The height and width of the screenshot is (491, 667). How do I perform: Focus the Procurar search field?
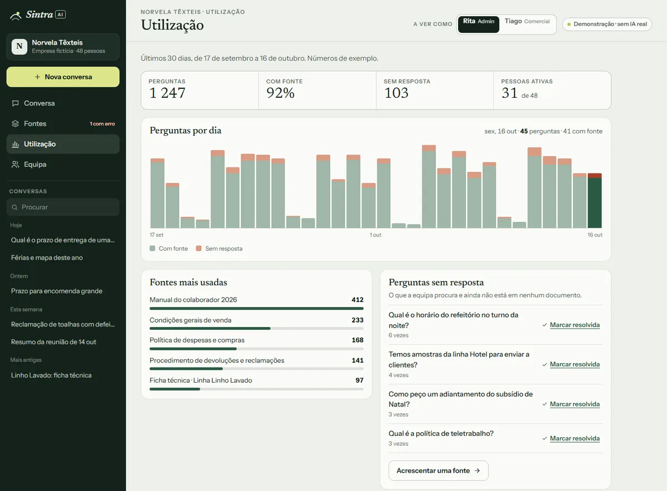pyautogui.click(x=63, y=207)
